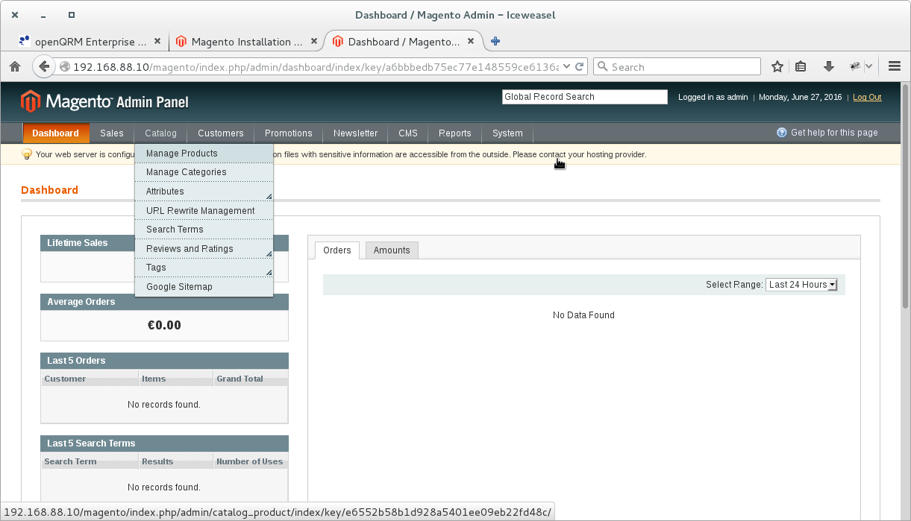Show bookmarks list icon

(801, 66)
